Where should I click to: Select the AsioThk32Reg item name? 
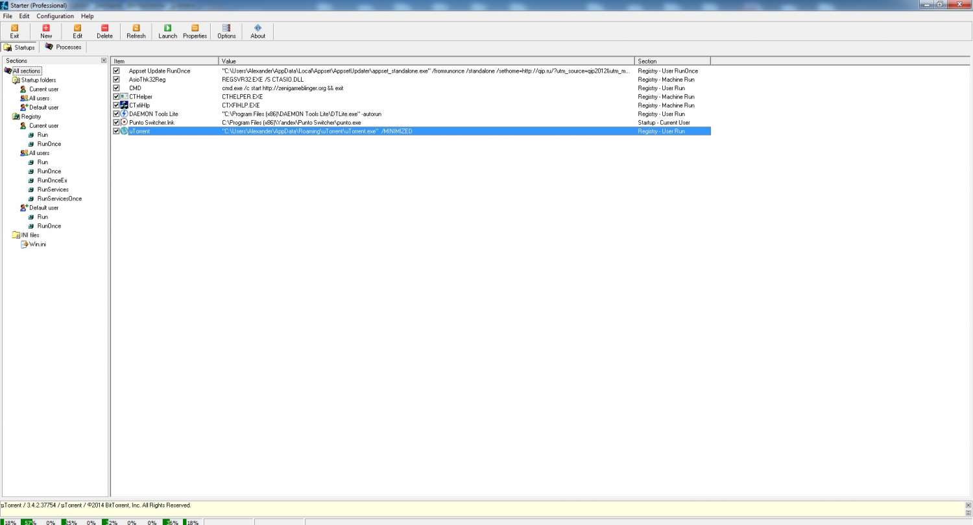point(147,79)
